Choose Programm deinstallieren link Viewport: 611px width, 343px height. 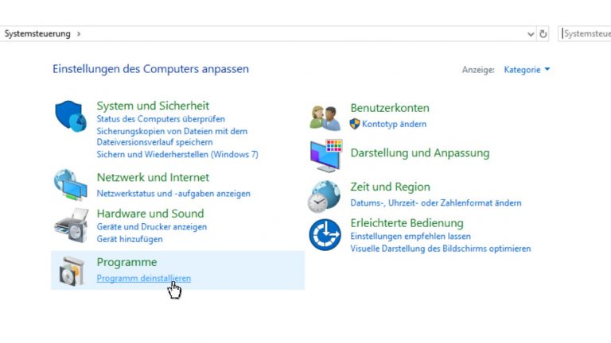144,279
